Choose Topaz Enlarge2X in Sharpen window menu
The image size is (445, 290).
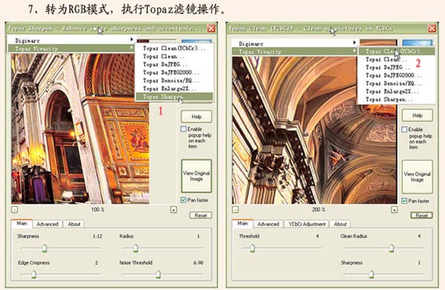click(174, 88)
